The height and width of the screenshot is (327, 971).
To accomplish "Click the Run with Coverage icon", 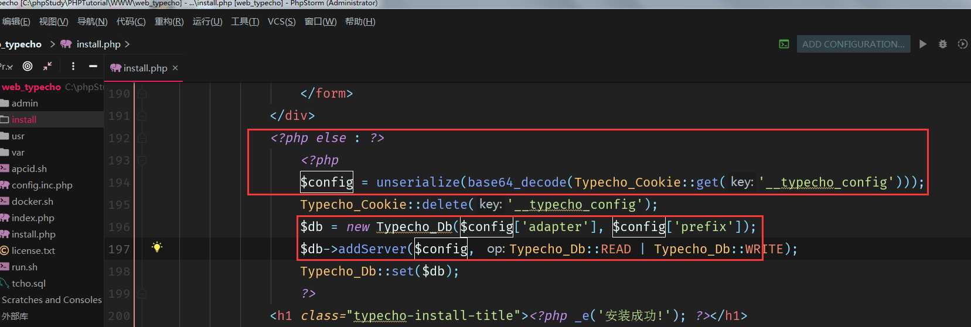I will coord(962,44).
